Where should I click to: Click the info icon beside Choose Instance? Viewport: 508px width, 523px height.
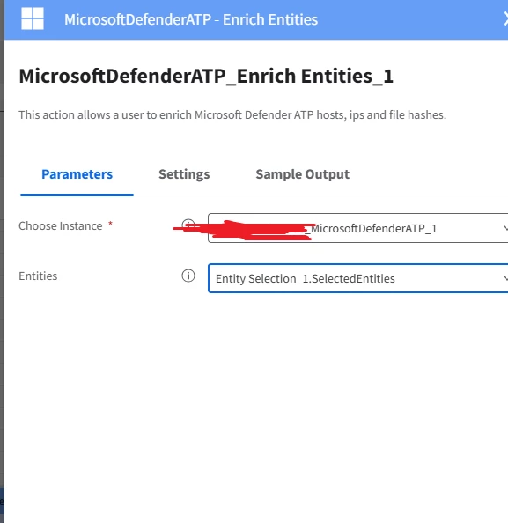click(188, 225)
